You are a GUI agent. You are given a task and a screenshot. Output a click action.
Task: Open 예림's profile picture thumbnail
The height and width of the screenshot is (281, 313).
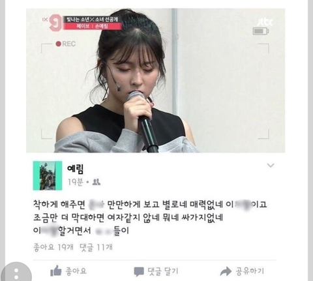[x=48, y=175]
